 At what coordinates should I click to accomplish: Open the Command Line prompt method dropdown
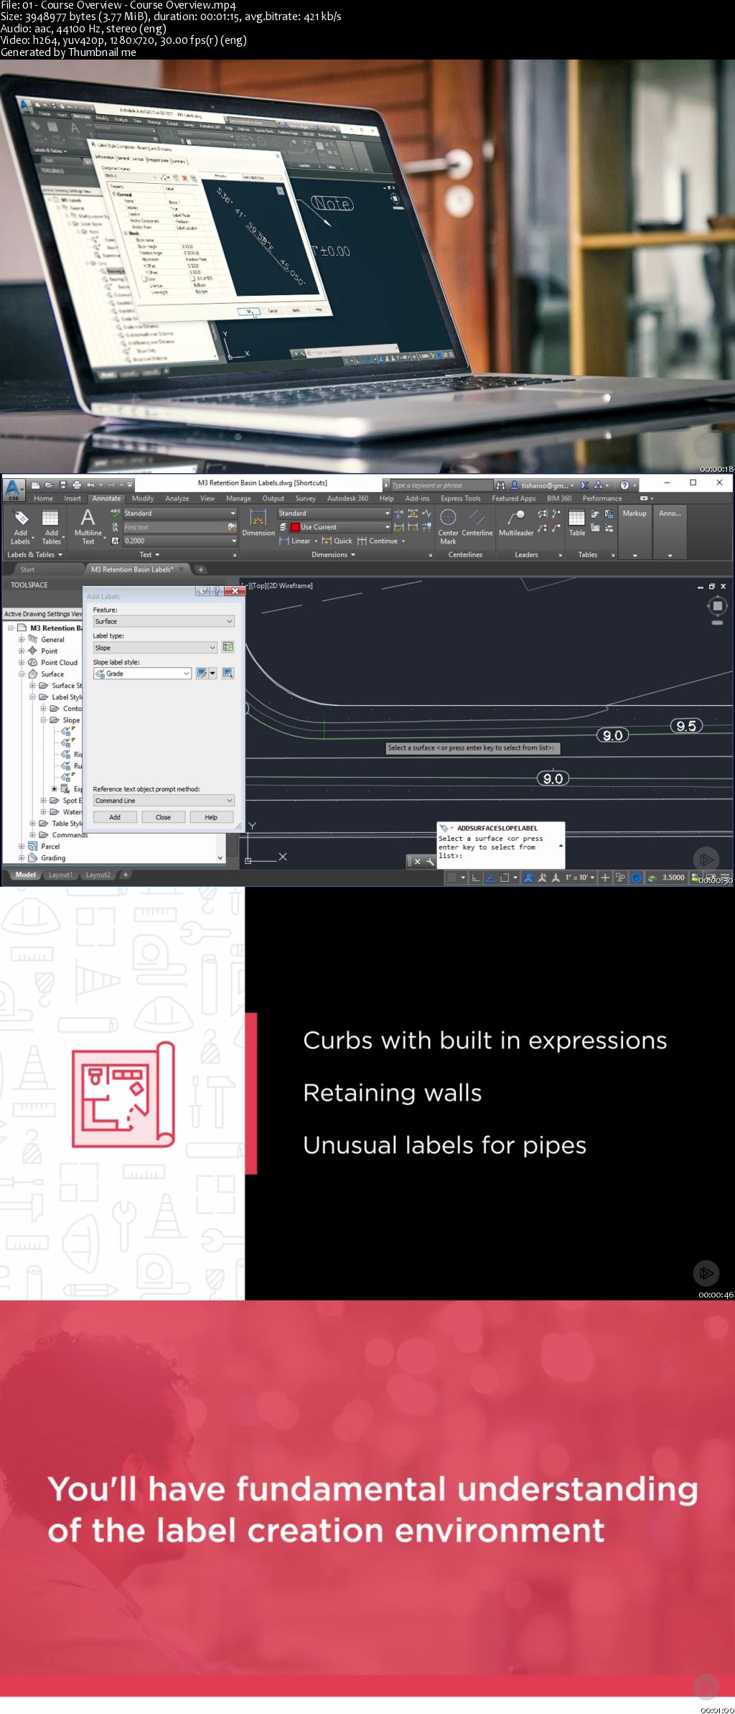click(164, 800)
